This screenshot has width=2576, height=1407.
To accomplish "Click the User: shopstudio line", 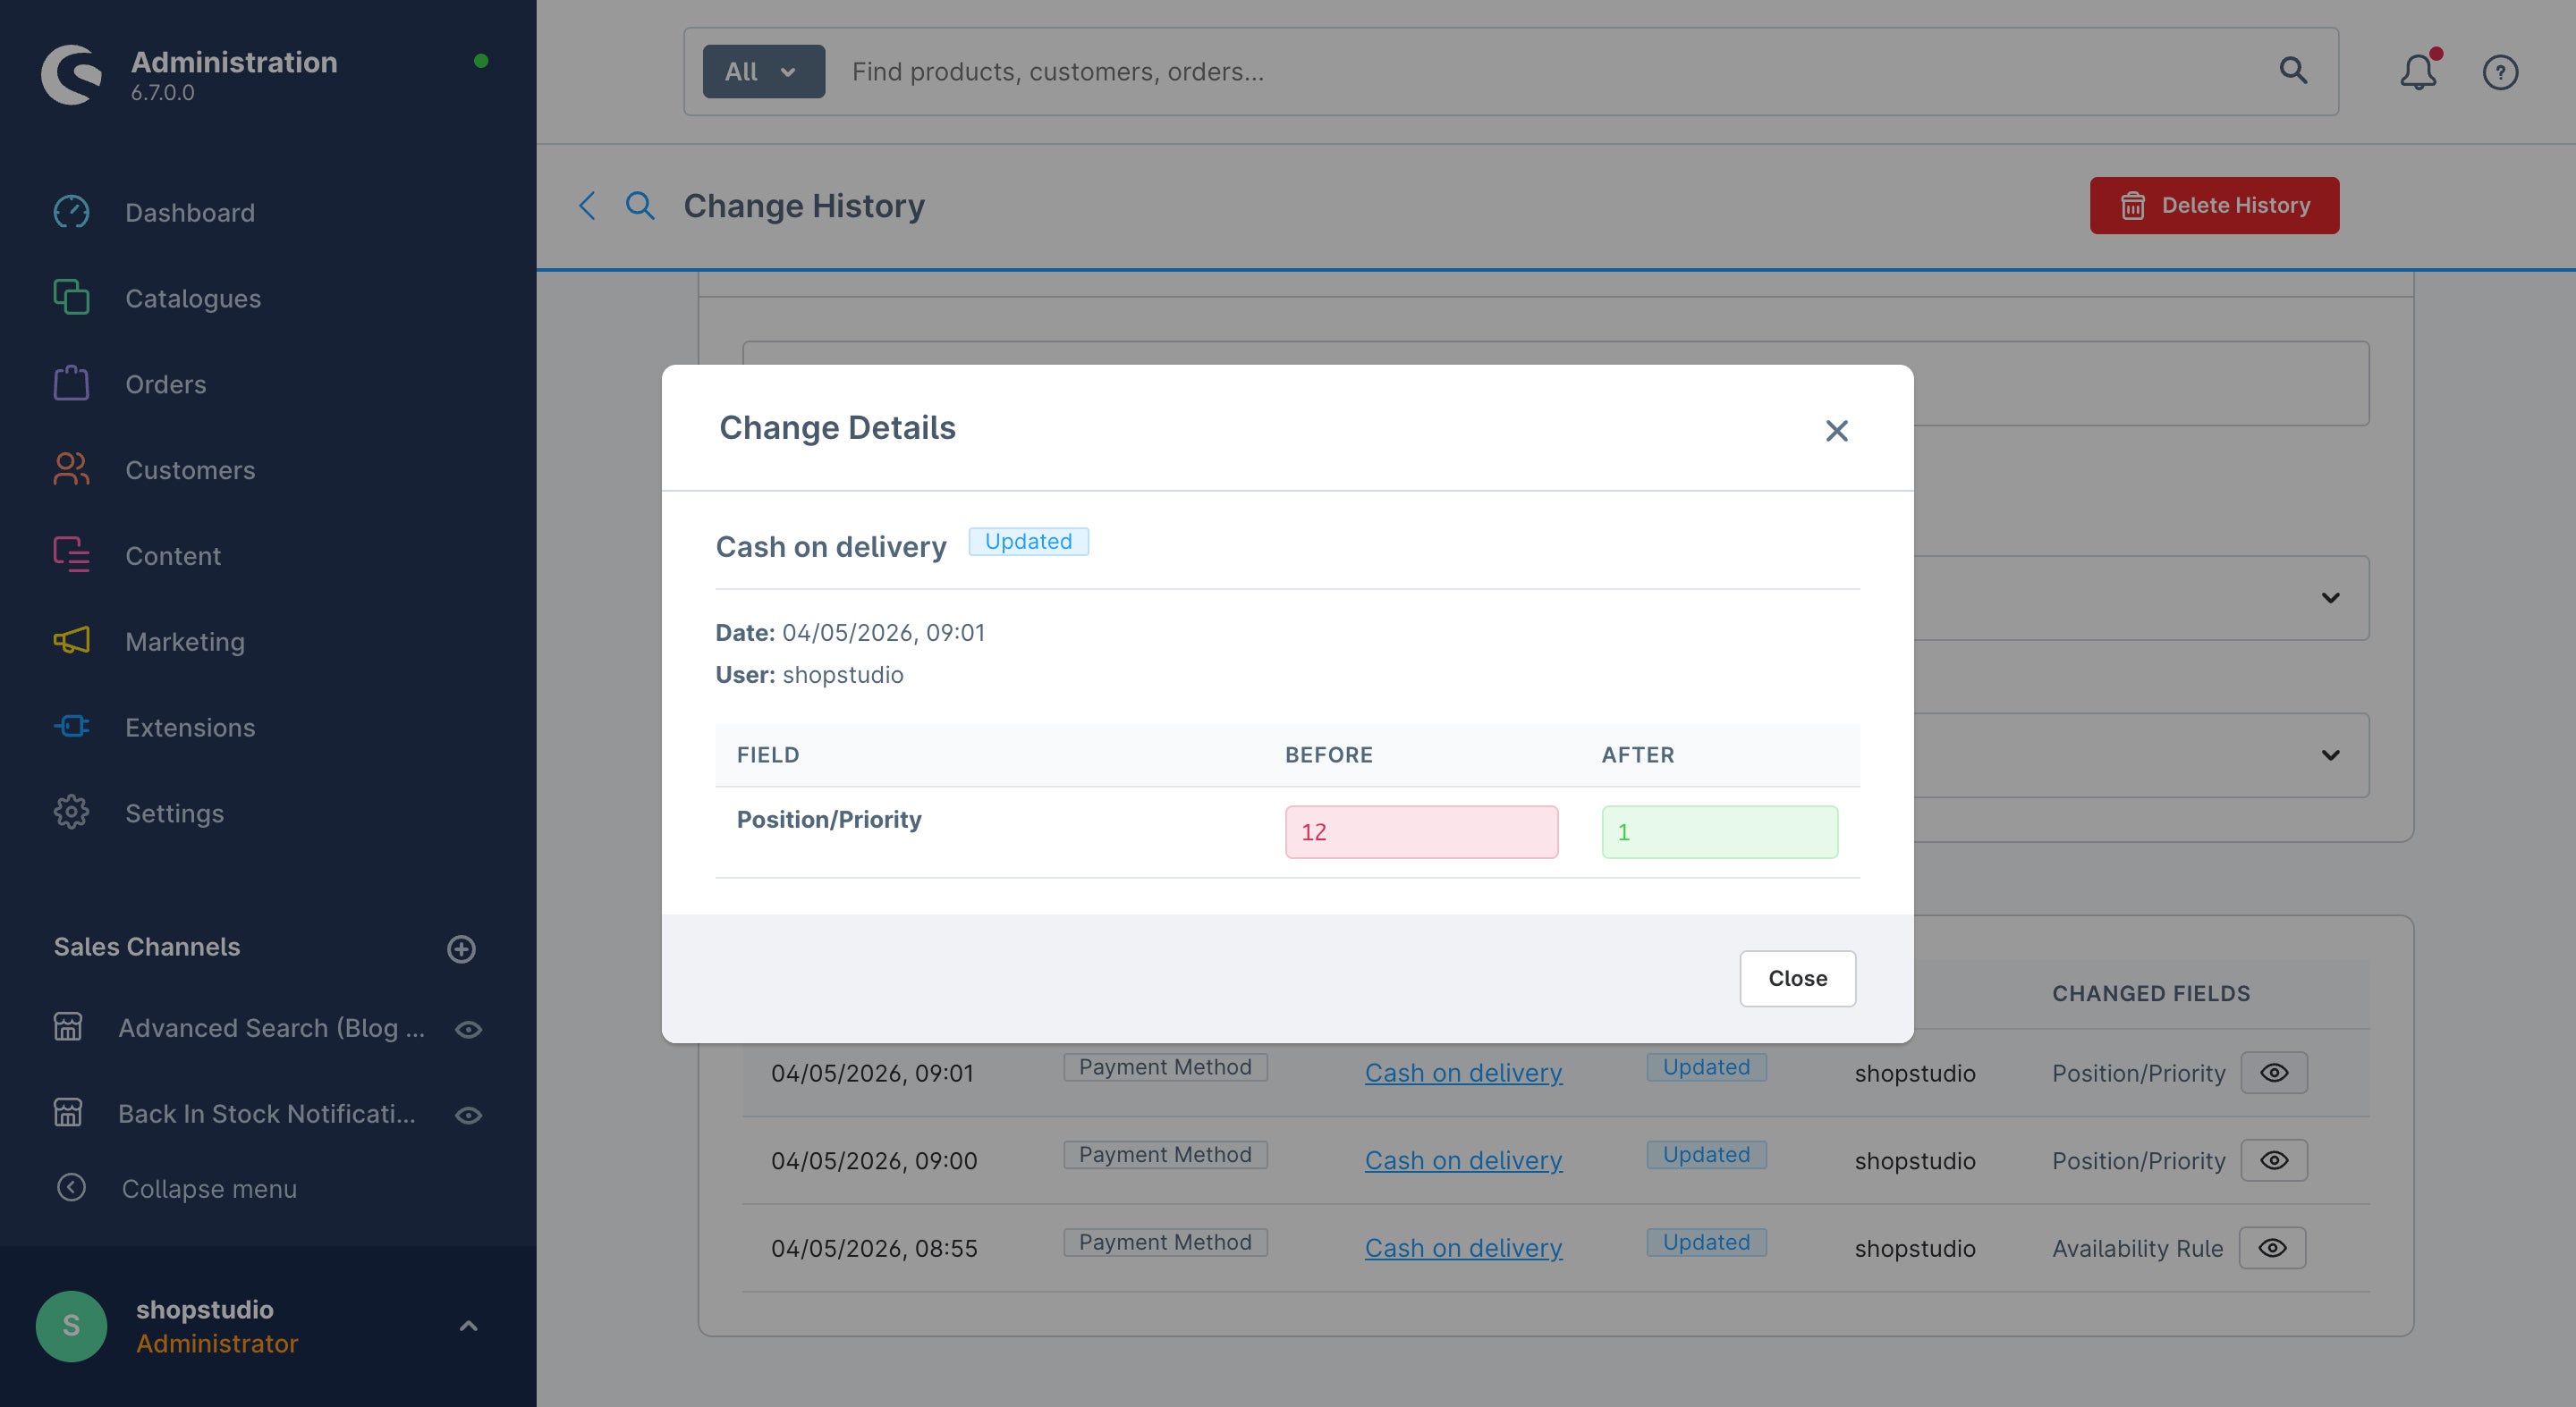I will click(x=809, y=675).
